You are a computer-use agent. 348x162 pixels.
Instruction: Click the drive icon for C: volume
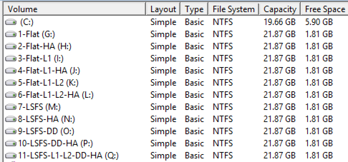click(x=11, y=22)
